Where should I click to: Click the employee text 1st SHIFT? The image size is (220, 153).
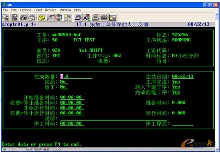91,50
